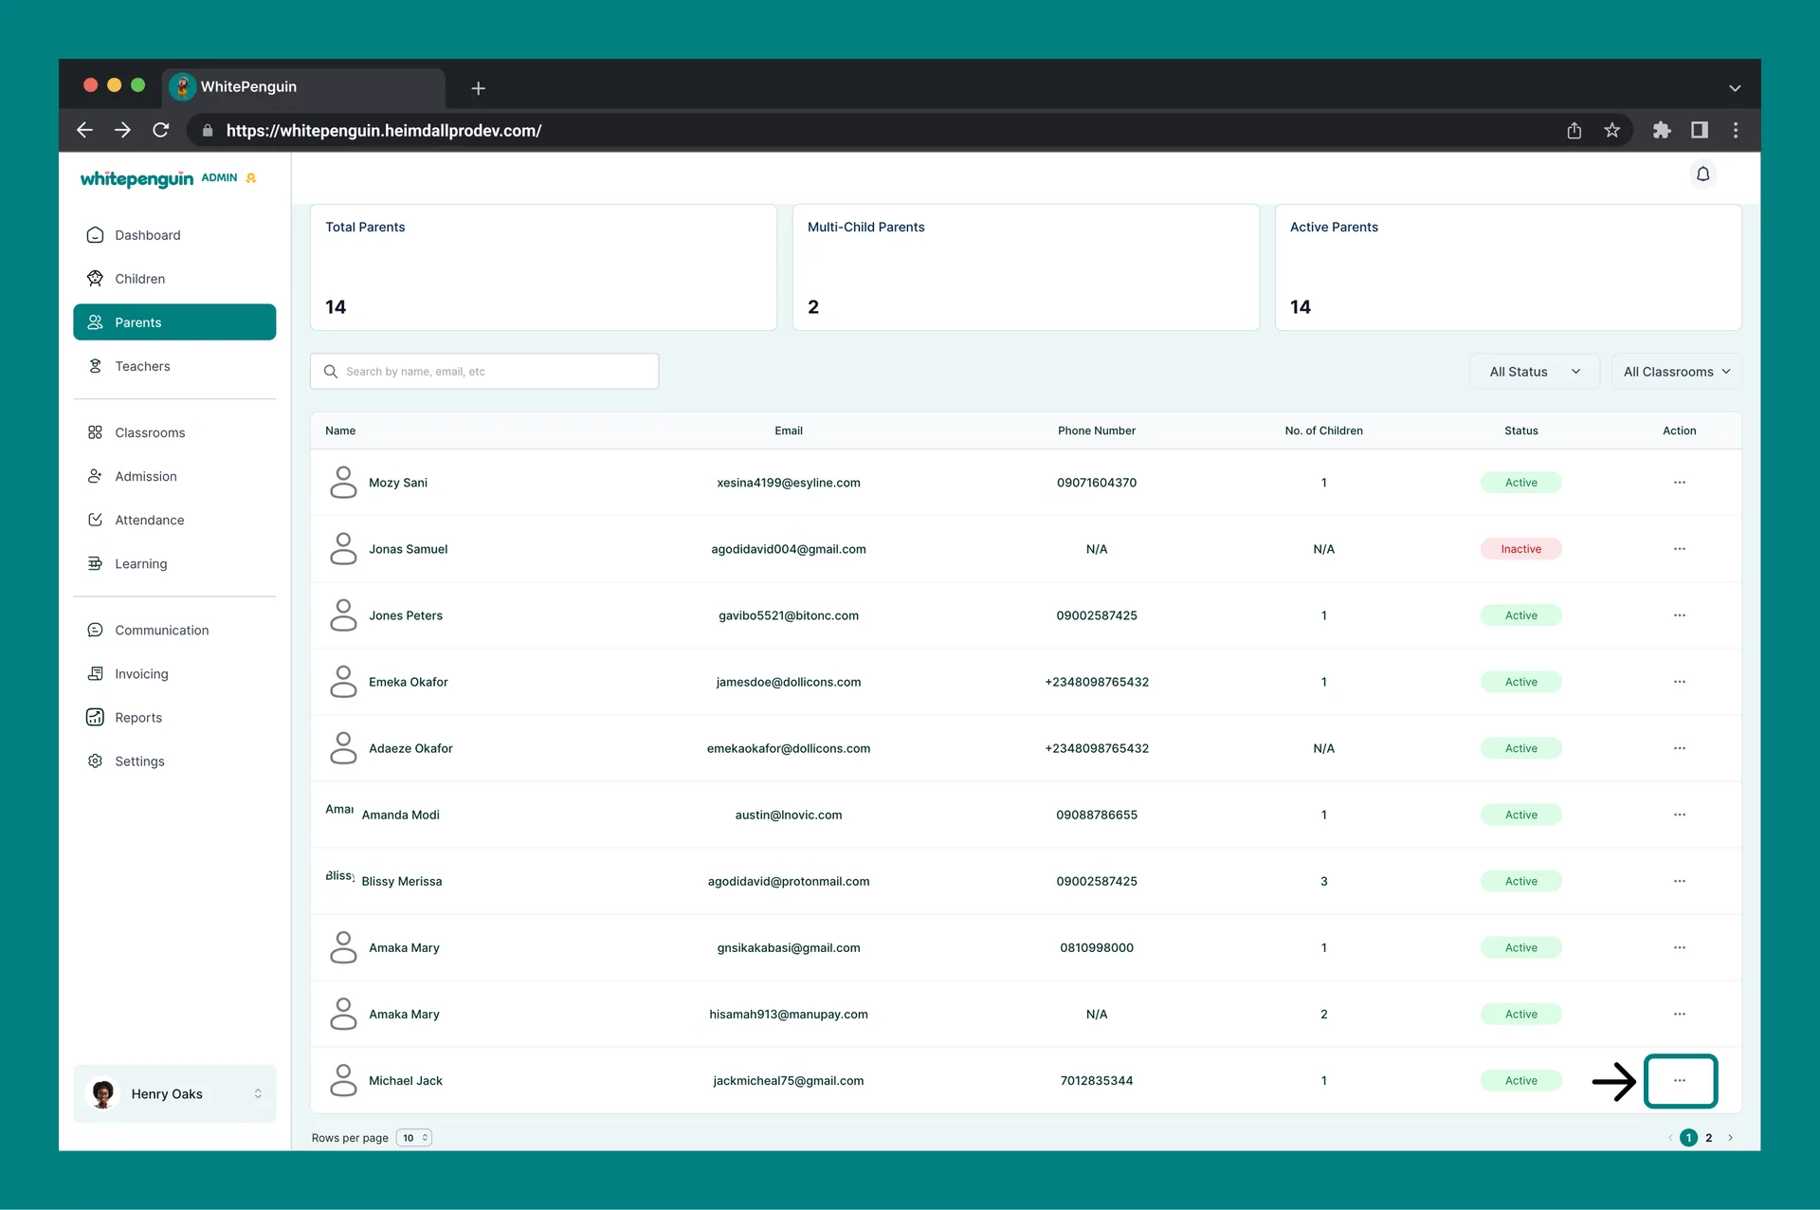The width and height of the screenshot is (1820, 1210).
Task: Focus the search by name field
Action: pyautogui.click(x=484, y=372)
